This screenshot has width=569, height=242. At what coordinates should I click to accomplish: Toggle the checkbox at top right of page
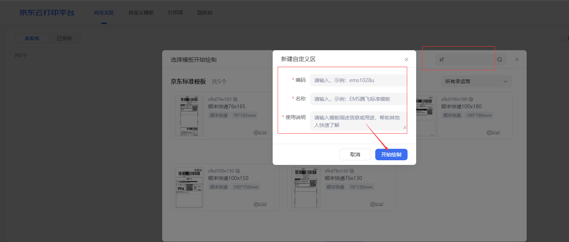562,38
